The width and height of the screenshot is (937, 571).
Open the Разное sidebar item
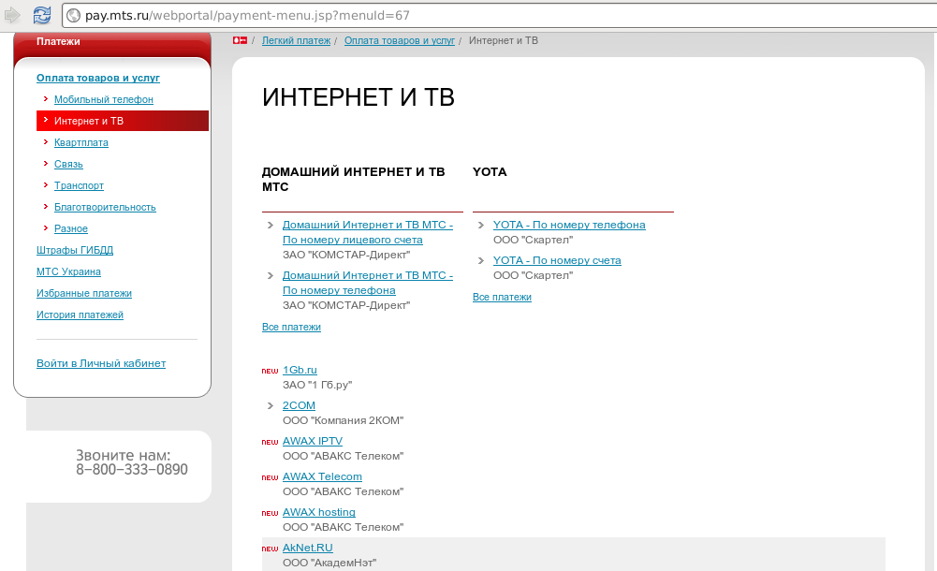pos(70,228)
